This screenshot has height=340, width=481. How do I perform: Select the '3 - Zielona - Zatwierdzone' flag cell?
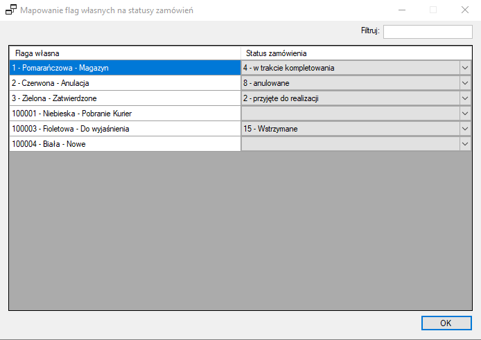tap(125, 98)
